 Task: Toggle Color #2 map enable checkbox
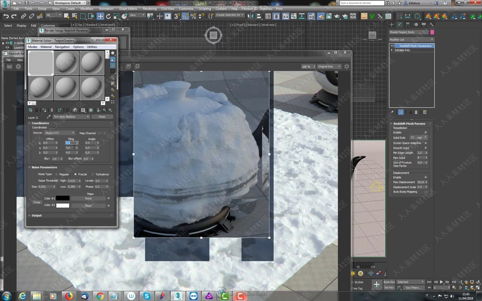(109, 206)
